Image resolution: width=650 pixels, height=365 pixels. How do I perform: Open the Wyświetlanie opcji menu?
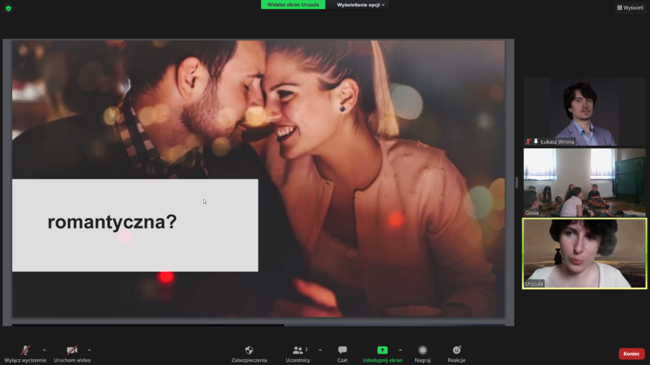tap(361, 4)
